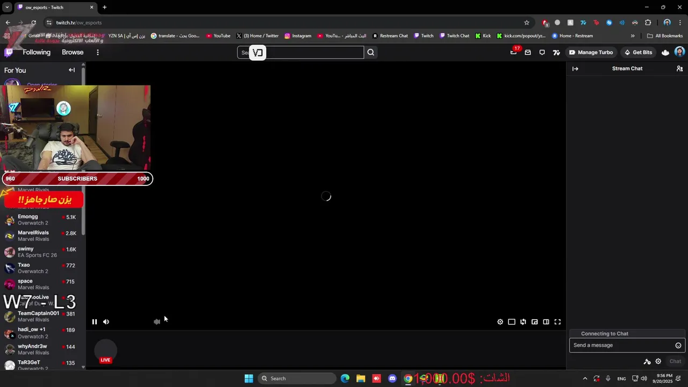
Task: Show hidden system tray icons
Action: pyautogui.click(x=585, y=378)
